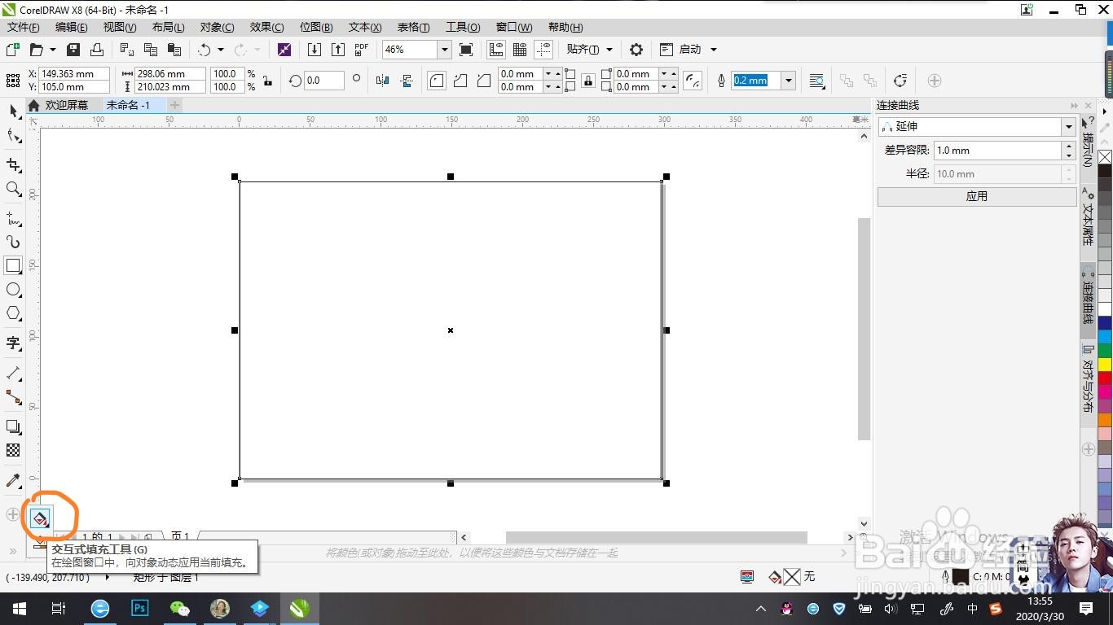Click the Mirror Horizontally icon
Screen dimensions: 1113x625
tap(383, 81)
